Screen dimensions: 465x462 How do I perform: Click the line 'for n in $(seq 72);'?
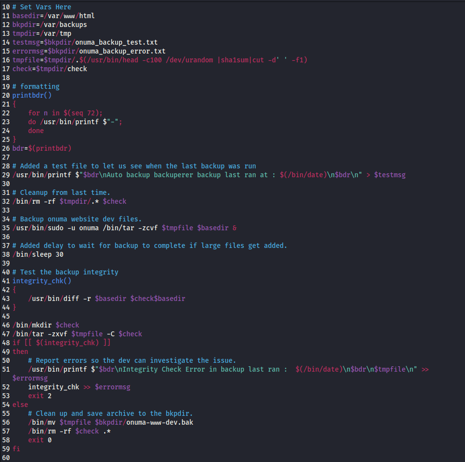(65, 113)
